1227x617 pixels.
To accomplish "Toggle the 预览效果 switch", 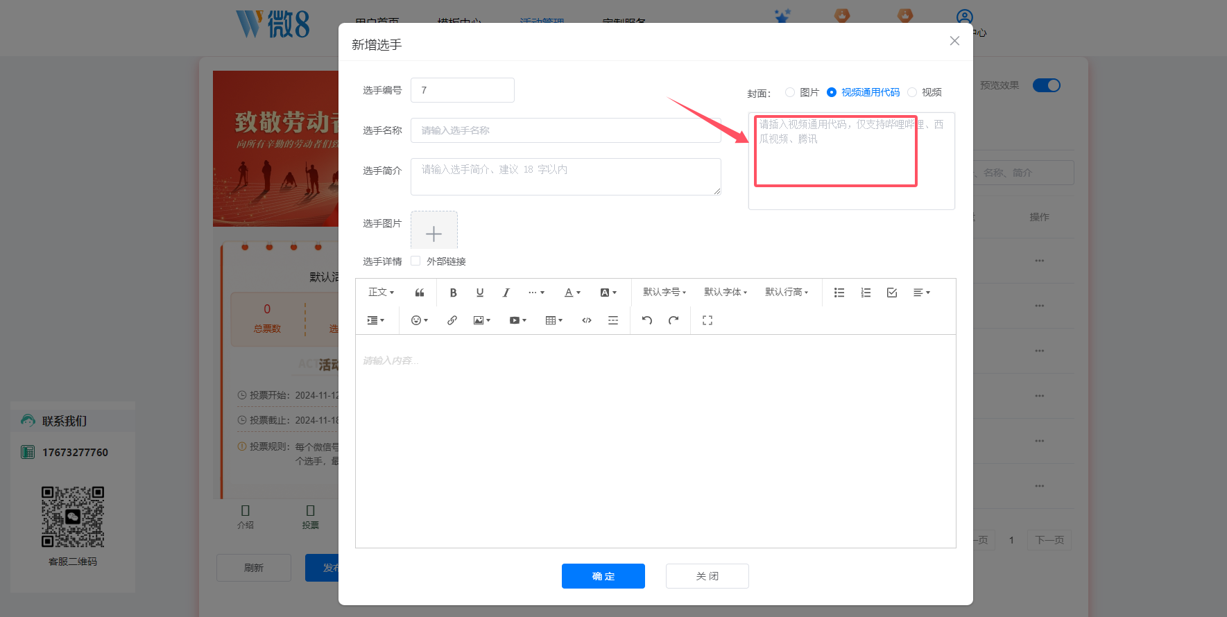I will (x=1047, y=85).
